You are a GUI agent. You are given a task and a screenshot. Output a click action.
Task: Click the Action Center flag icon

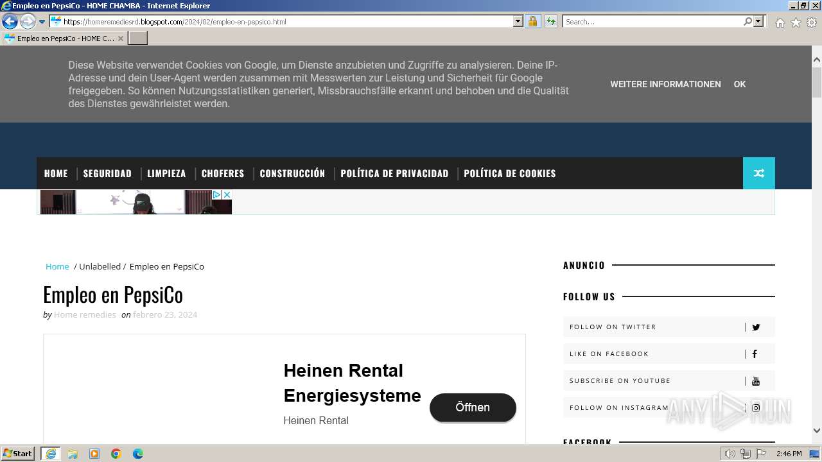(x=761, y=454)
